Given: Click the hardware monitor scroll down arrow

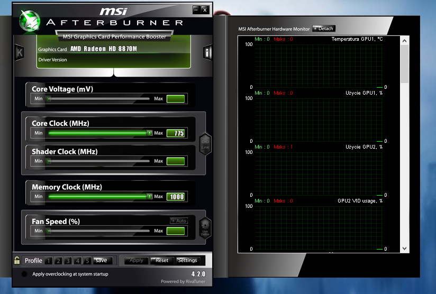Looking at the screenshot, I should pyautogui.click(x=405, y=249).
